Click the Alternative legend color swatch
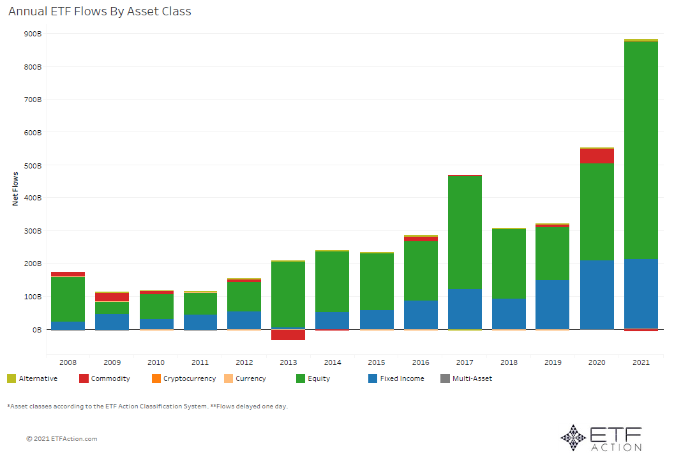The image size is (674, 455). [x=11, y=378]
